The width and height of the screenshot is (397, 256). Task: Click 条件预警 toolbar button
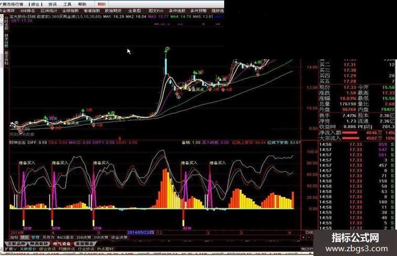pyautogui.click(x=198, y=11)
